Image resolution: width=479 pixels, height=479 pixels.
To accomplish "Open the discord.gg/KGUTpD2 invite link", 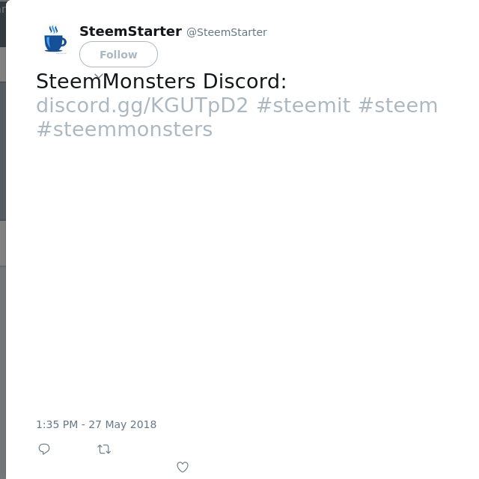I will pos(142,105).
